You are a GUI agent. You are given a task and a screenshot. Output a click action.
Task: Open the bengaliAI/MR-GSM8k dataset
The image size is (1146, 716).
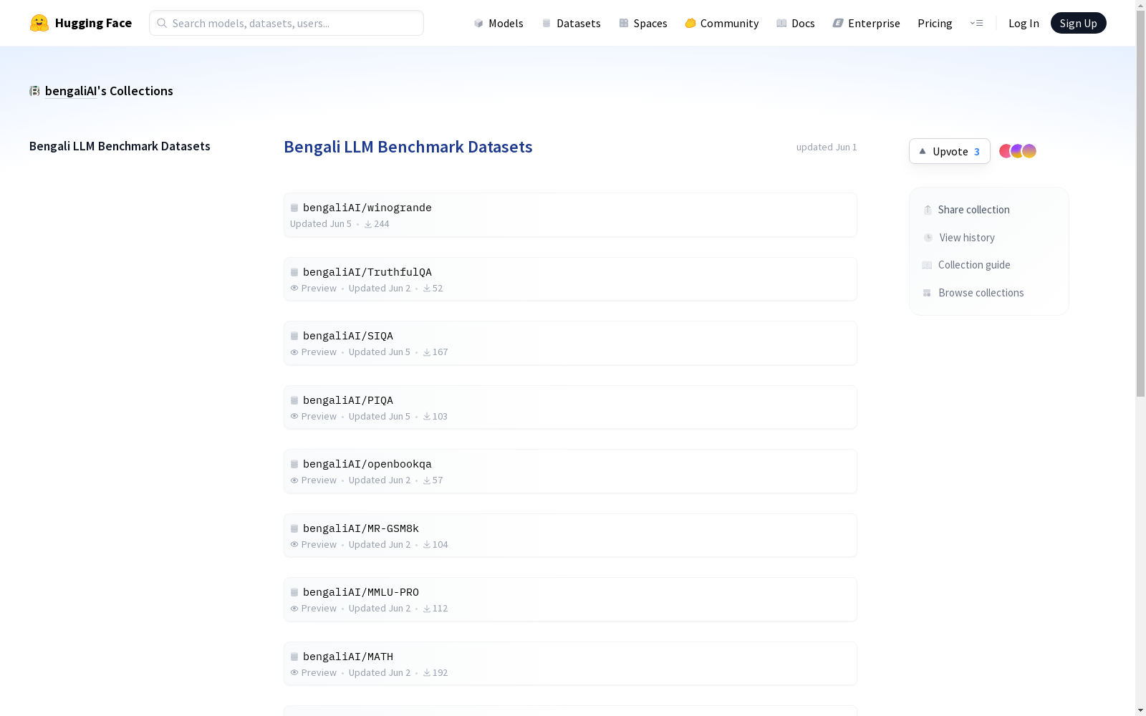pyautogui.click(x=570, y=536)
